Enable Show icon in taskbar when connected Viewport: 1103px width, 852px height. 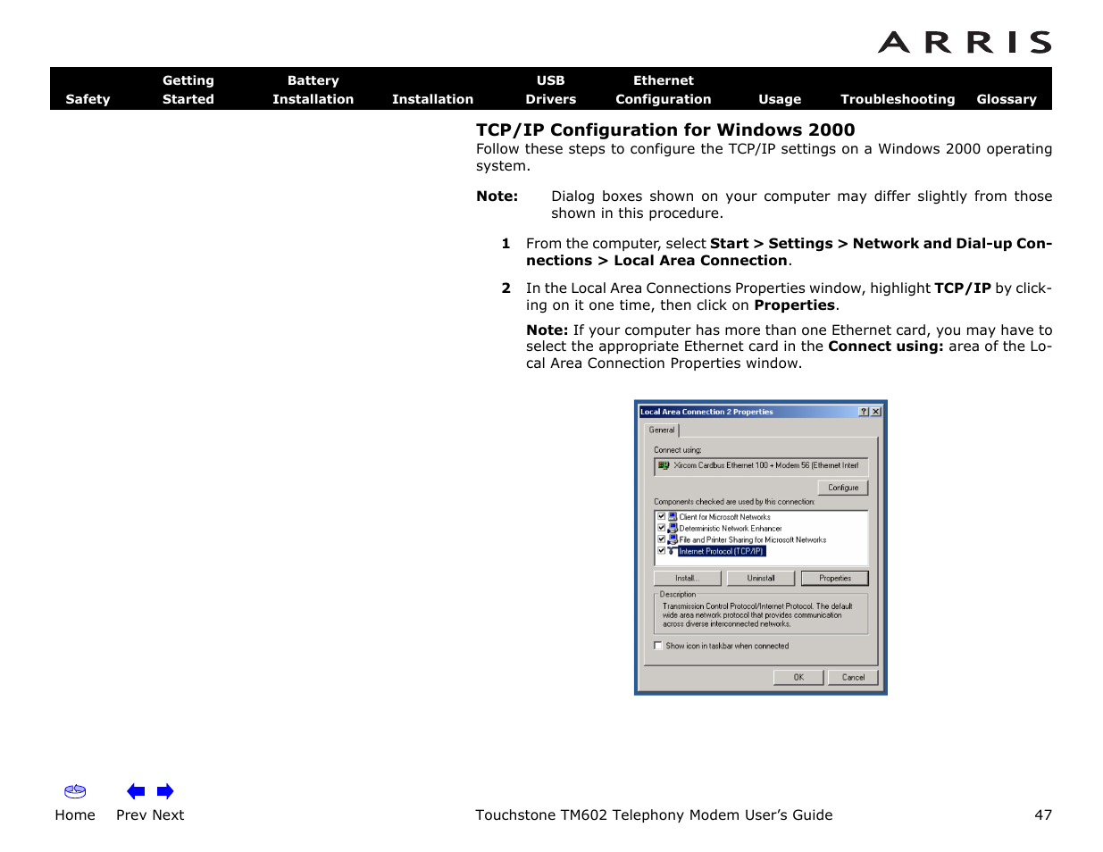[658, 646]
